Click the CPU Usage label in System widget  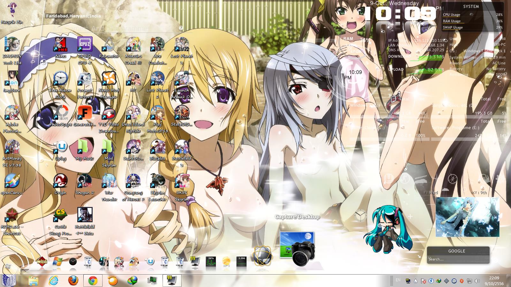point(452,15)
